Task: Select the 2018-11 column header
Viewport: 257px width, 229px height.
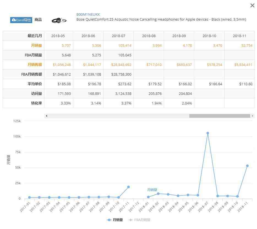Action: (x=239, y=36)
